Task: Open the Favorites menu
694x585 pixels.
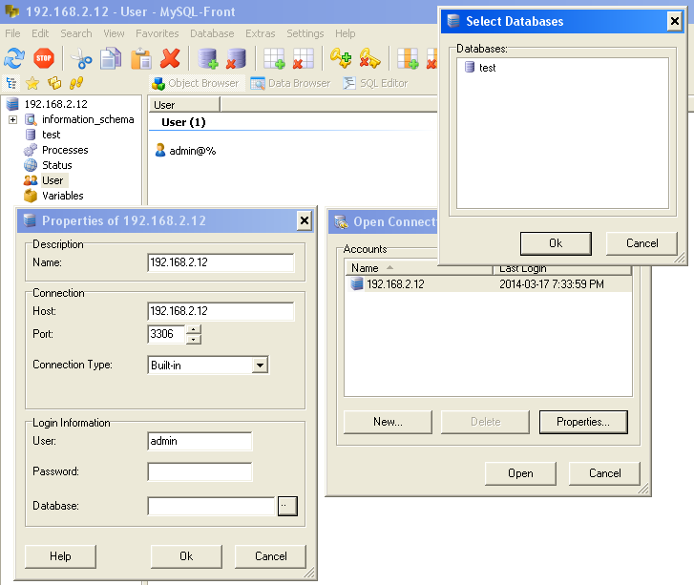Action: [157, 33]
